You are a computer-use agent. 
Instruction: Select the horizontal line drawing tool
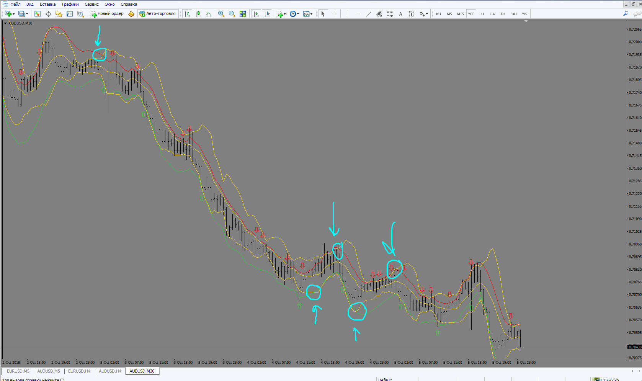[358, 14]
